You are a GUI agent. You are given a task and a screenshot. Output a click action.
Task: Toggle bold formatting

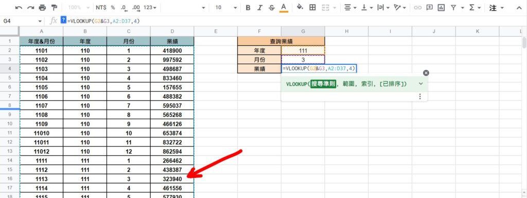click(x=248, y=8)
